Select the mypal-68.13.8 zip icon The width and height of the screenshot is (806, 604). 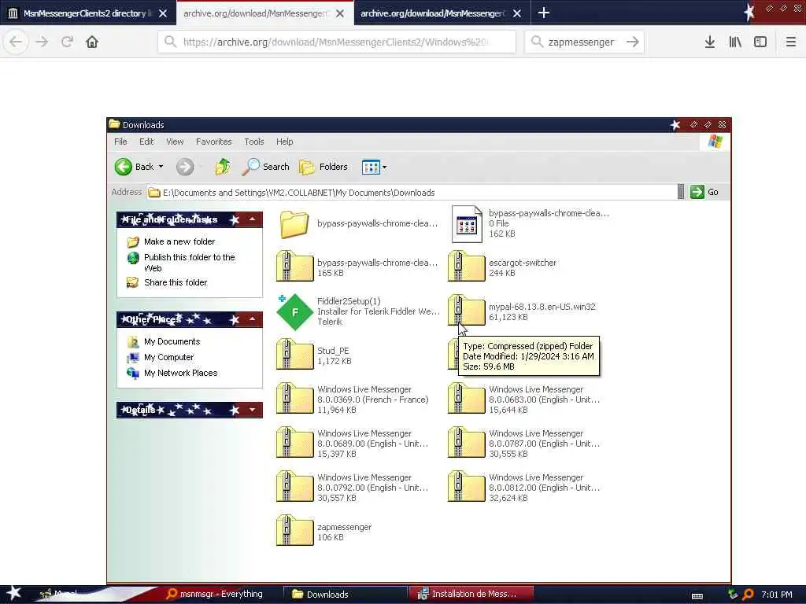coord(466,310)
